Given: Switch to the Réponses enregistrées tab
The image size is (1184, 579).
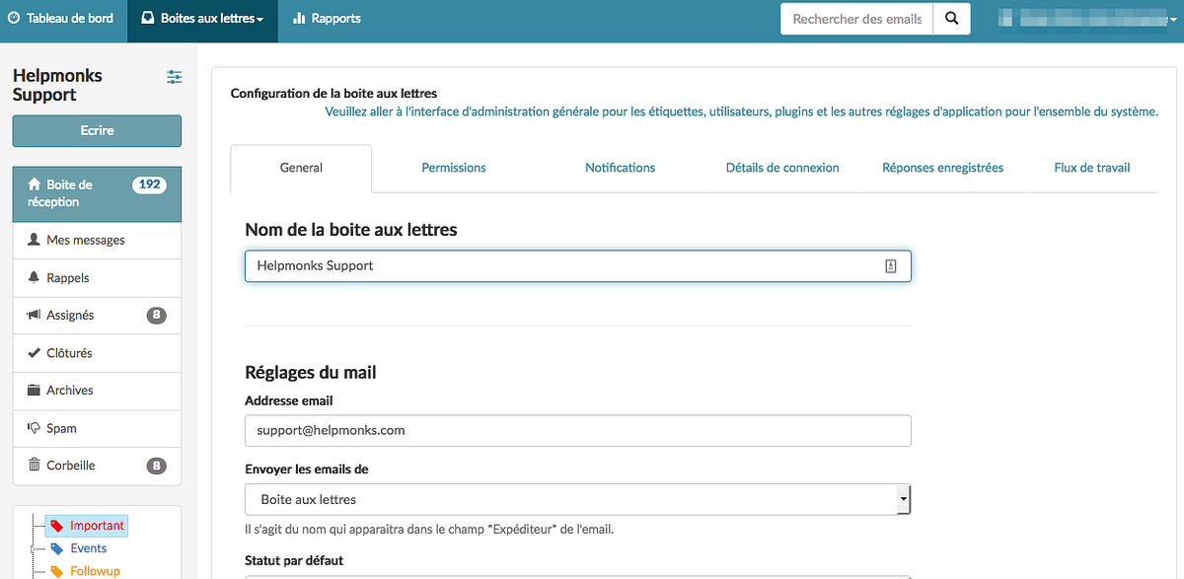Looking at the screenshot, I should point(942,168).
